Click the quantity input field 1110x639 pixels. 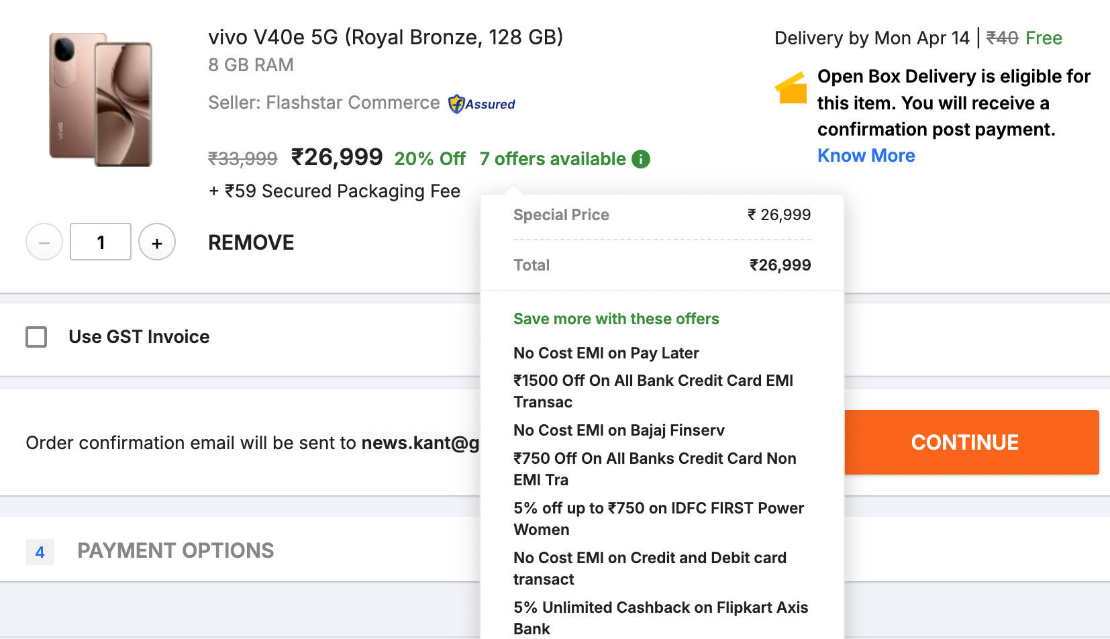click(101, 242)
